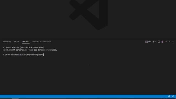This screenshot has width=176, height=99.
Task: Split the terminal panel
Action: 159,42
